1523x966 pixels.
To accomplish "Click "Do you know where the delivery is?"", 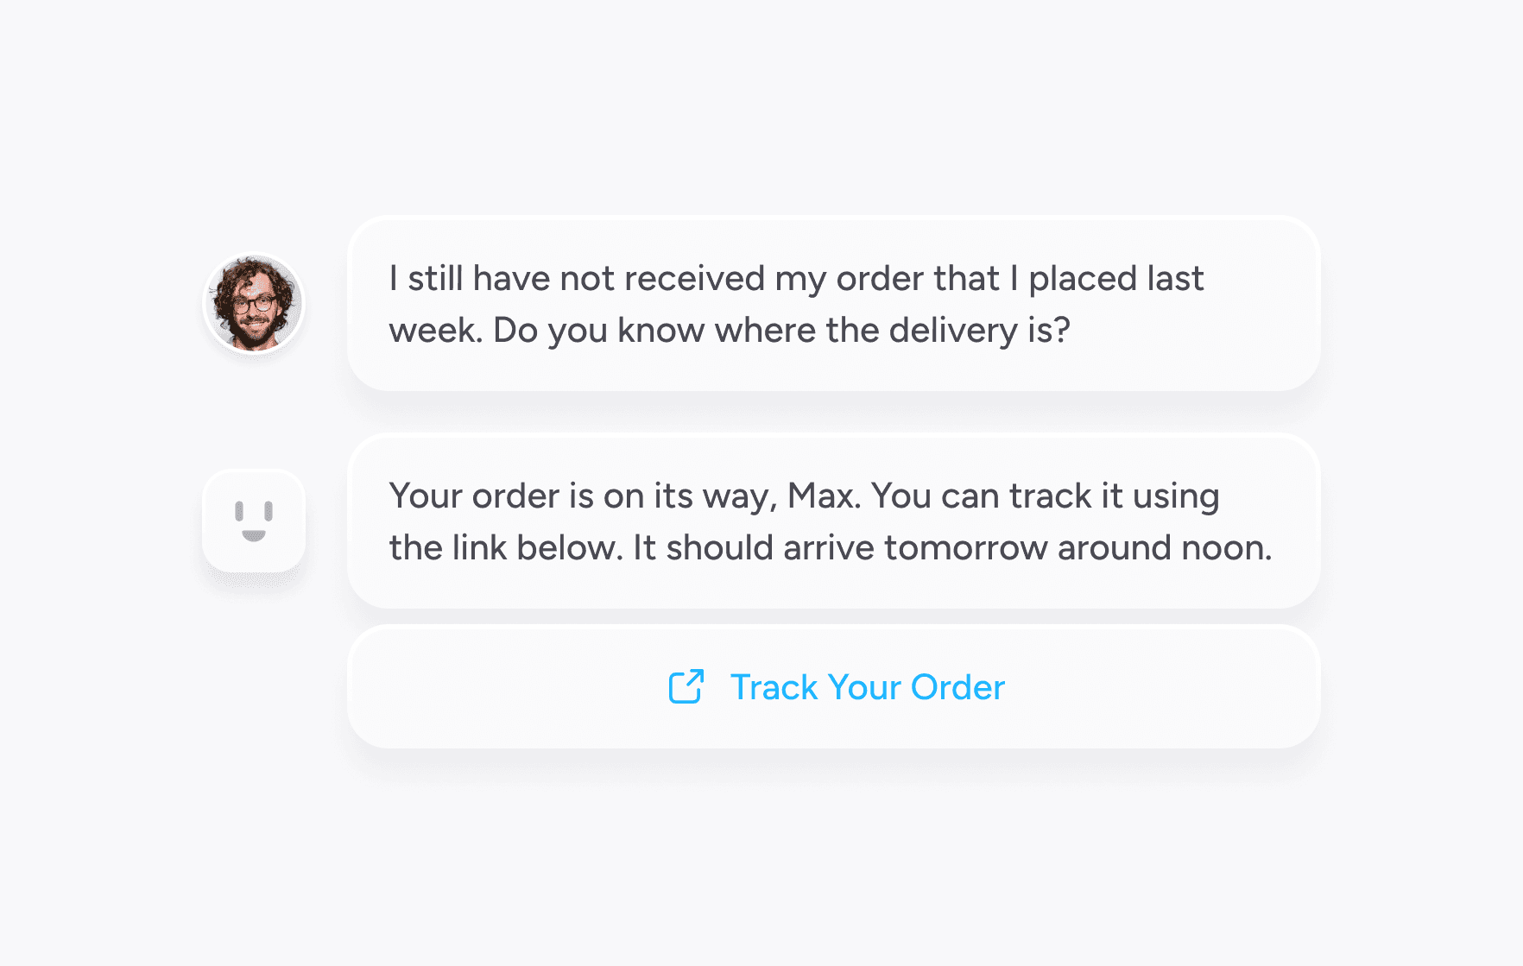I will coord(781,331).
